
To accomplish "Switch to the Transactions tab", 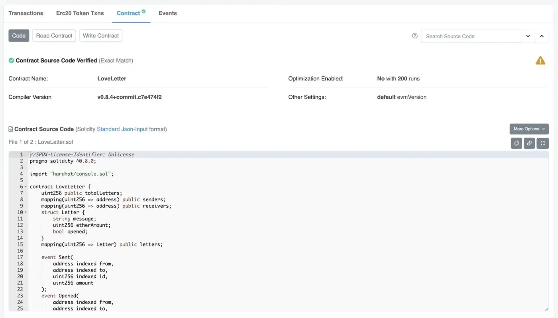I will [x=26, y=13].
